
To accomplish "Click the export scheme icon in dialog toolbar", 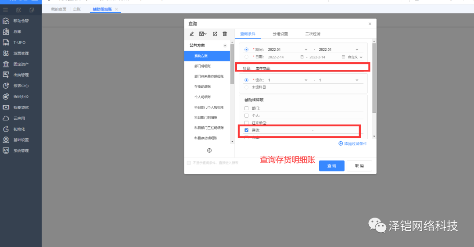I will 215,34.
